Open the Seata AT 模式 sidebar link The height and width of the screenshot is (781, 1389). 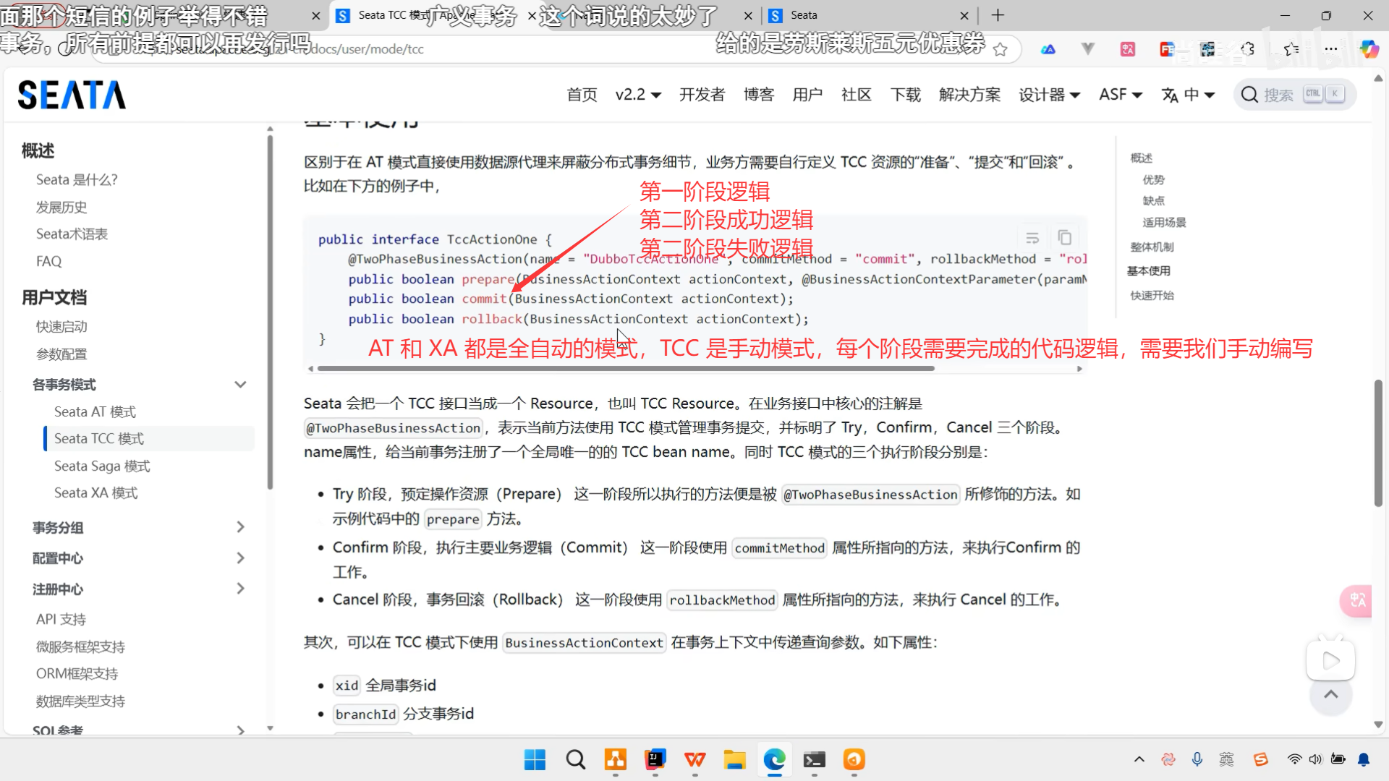(95, 411)
